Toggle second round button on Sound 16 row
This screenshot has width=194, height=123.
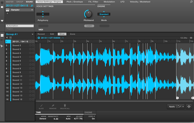[33, 99]
